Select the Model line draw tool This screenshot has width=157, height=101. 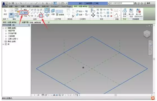click(24, 10)
